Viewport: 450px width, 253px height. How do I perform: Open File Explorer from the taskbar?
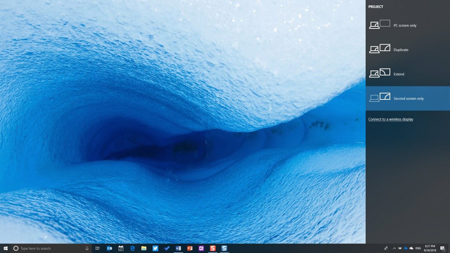pyautogui.click(x=144, y=248)
